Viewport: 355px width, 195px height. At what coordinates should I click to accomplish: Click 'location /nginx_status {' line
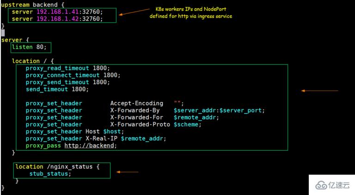tap(57, 167)
